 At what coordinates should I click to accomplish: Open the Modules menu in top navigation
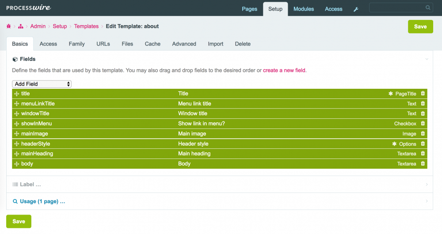click(x=304, y=9)
